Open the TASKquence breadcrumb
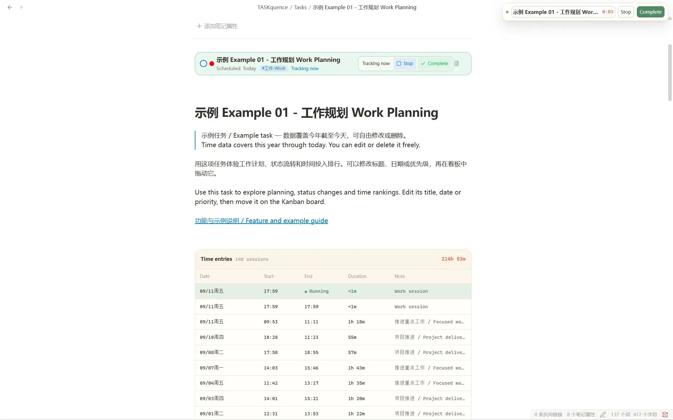This screenshot has height=420, width=673. click(273, 7)
